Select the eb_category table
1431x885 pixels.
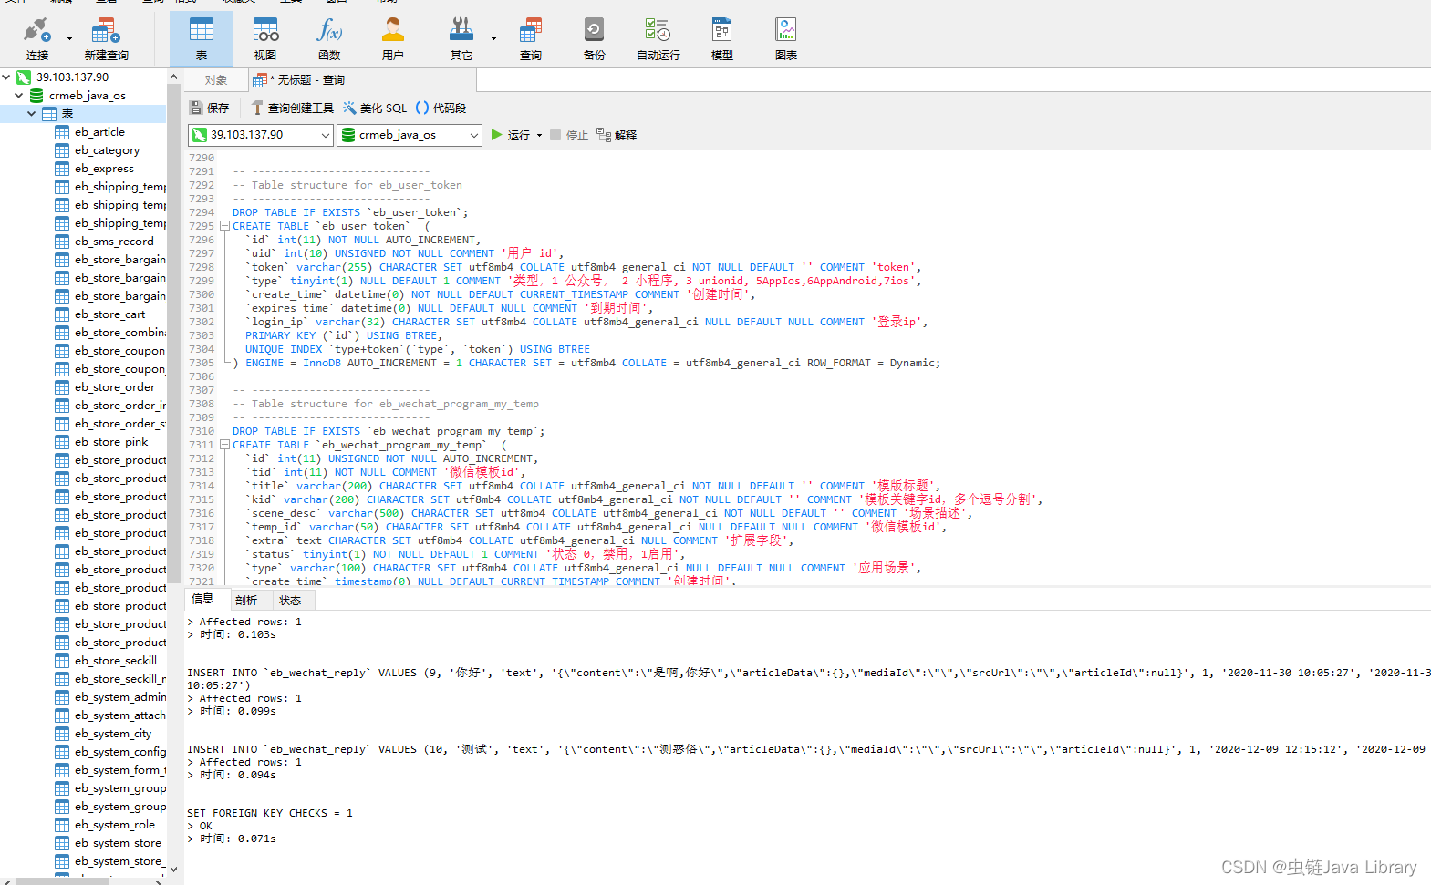(108, 150)
